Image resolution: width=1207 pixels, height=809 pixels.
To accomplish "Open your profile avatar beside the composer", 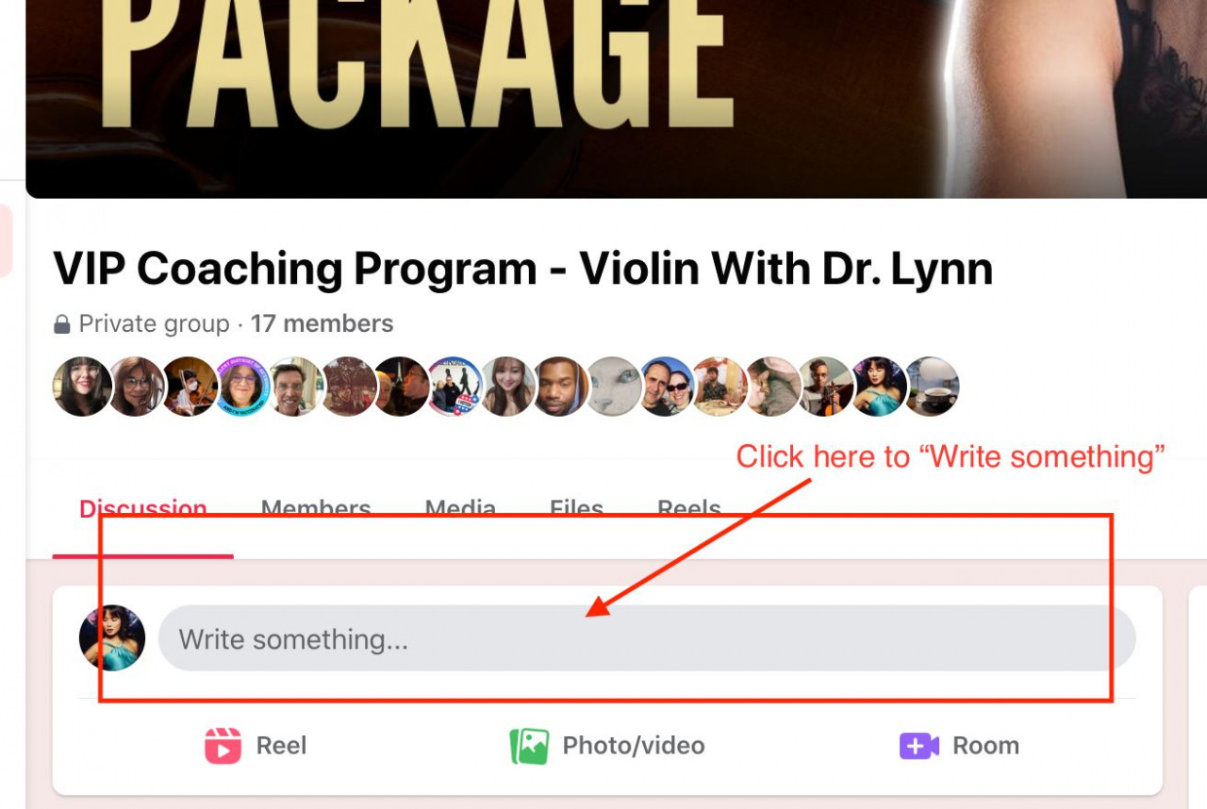I will 112,637.
